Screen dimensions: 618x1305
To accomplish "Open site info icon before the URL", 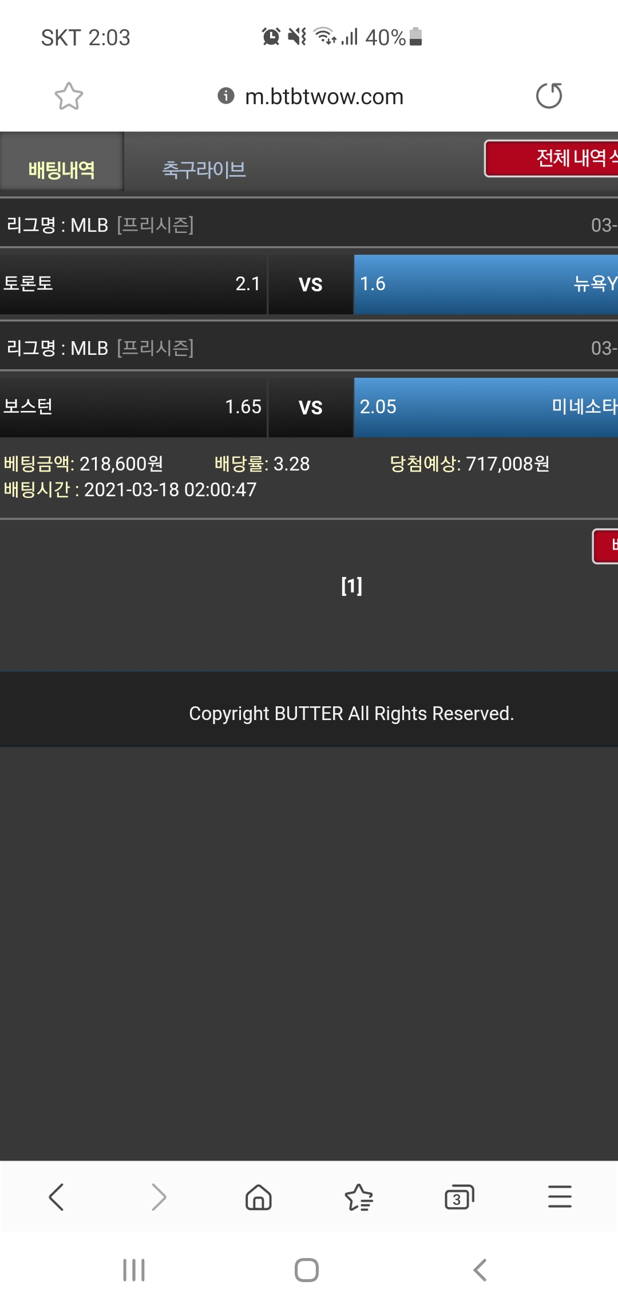I will [x=226, y=96].
